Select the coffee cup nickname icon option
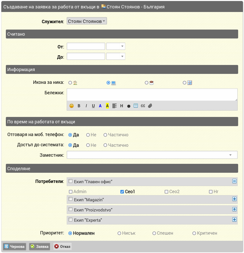 pyautogui.click(x=146, y=83)
